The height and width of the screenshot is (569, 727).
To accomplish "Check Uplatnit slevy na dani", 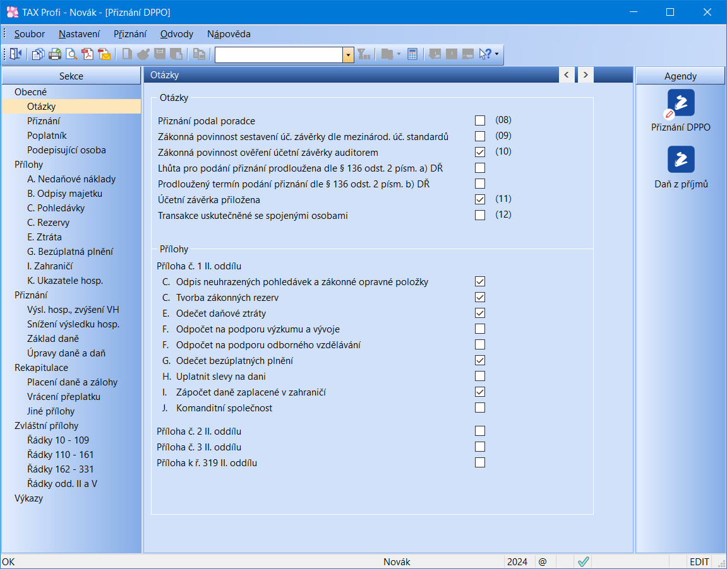I will [480, 376].
